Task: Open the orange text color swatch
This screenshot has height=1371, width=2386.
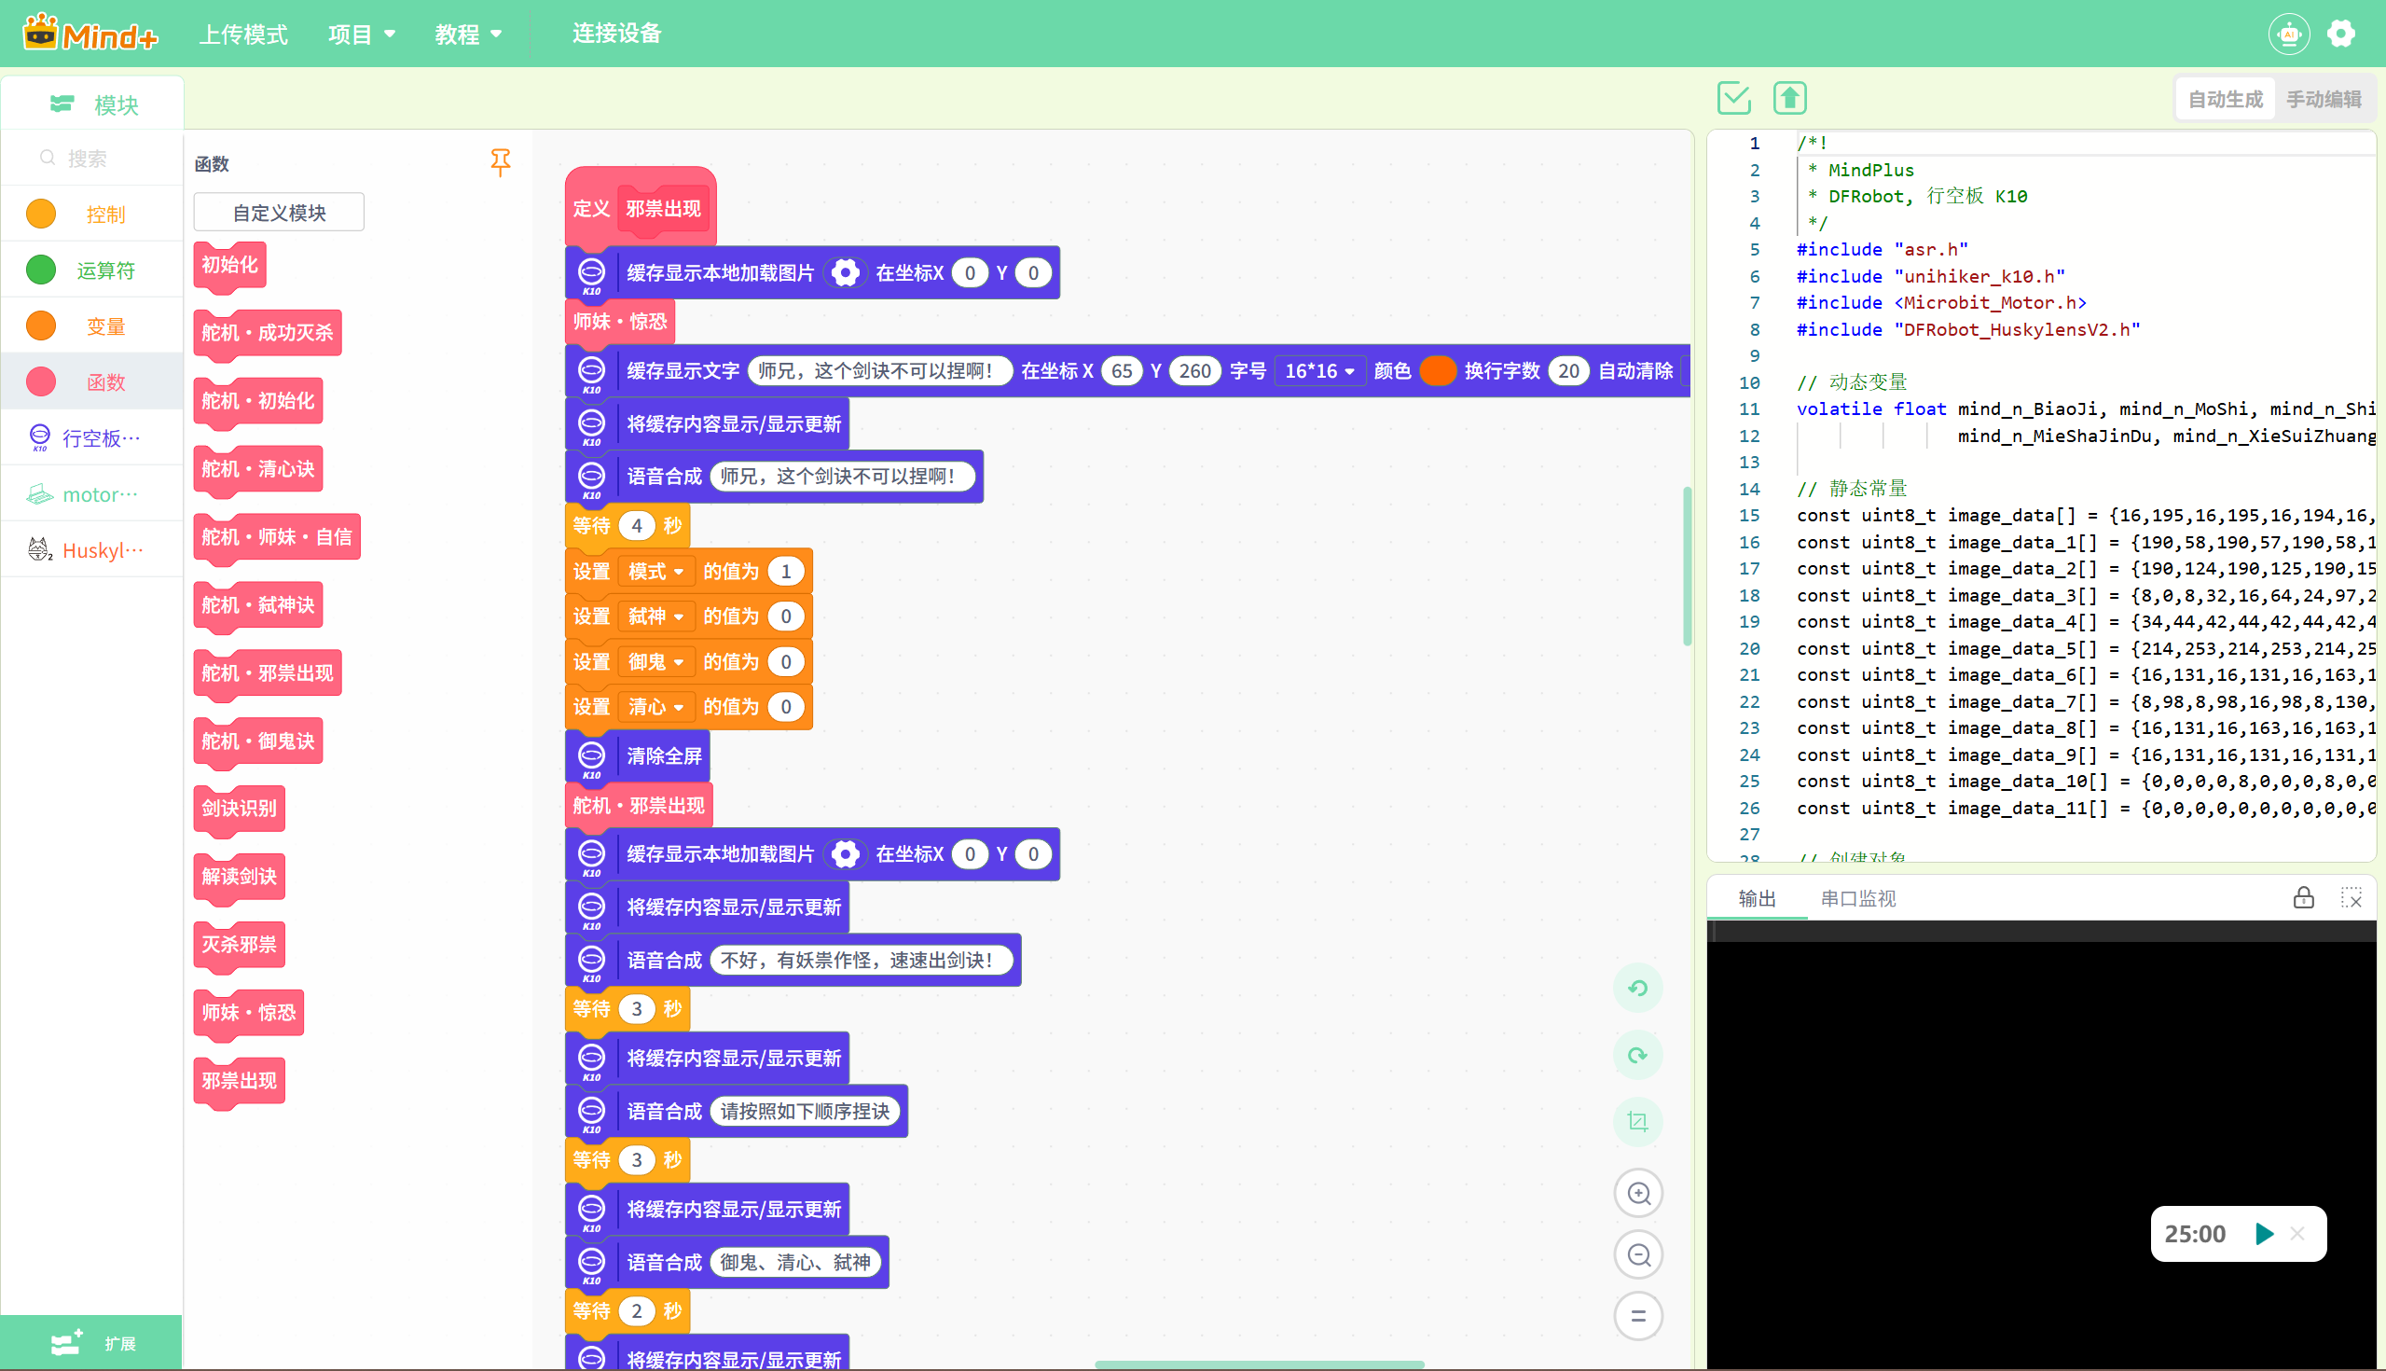Action: click(x=1437, y=371)
